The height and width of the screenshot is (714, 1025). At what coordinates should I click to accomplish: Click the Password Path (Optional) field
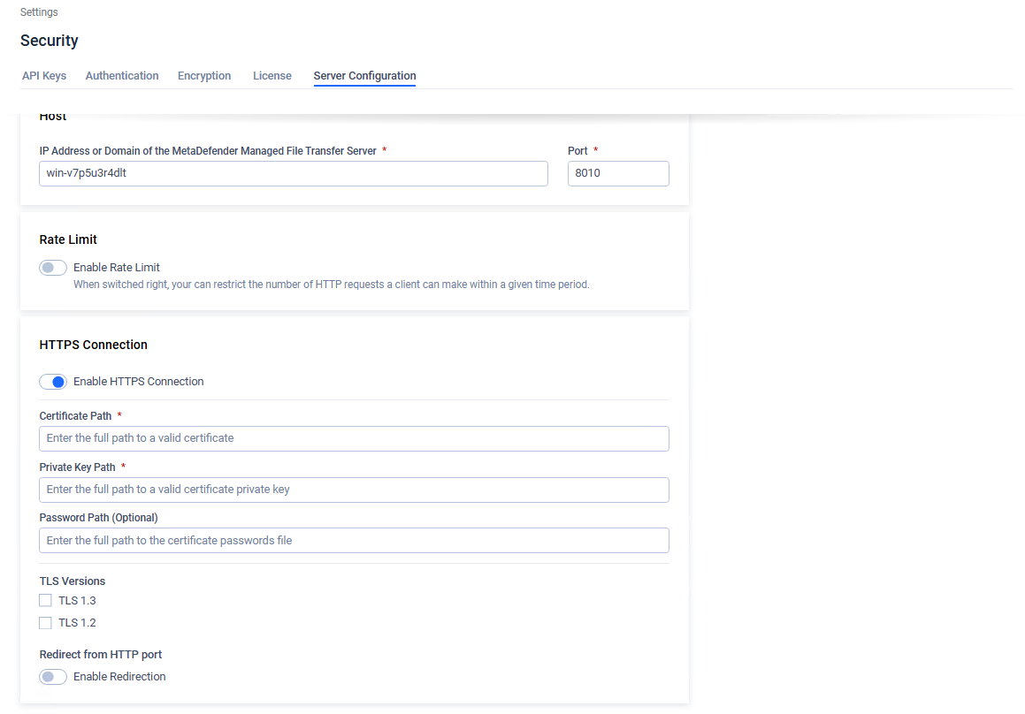354,540
